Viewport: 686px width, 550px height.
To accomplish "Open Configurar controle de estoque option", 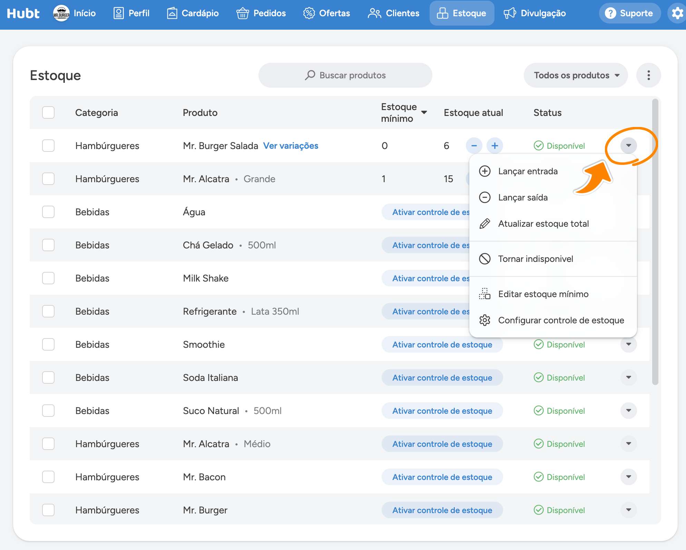I will pyautogui.click(x=553, y=320).
